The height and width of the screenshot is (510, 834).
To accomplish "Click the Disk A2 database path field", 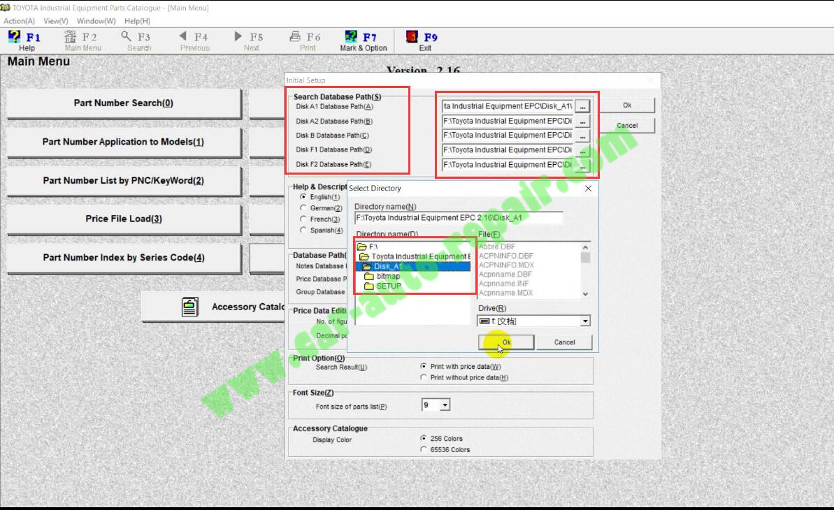I will pyautogui.click(x=508, y=122).
